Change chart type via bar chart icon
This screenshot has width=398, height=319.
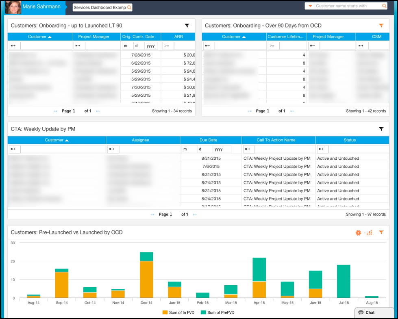point(369,233)
